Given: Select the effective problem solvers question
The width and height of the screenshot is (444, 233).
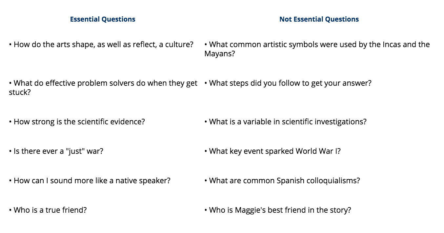Looking at the screenshot, I should 103,88.
